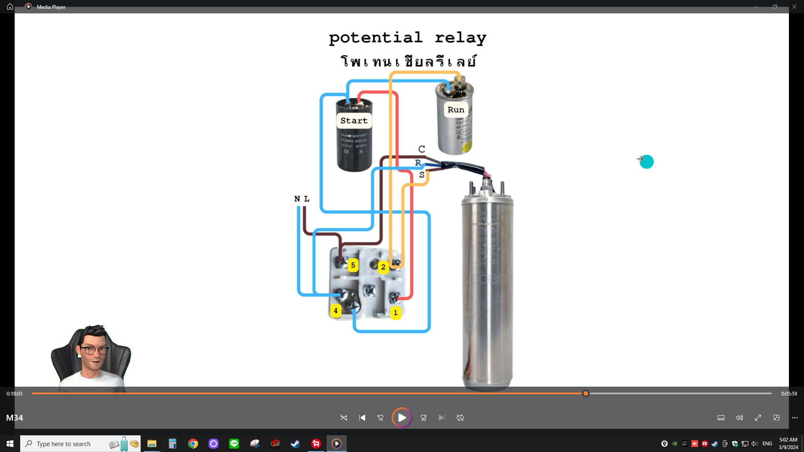Image resolution: width=804 pixels, height=452 pixels.
Task: Open File Explorer from taskbar
Action: click(x=152, y=444)
